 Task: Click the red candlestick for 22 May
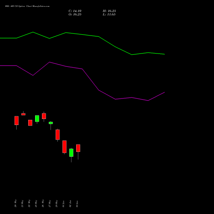(30, 123)
